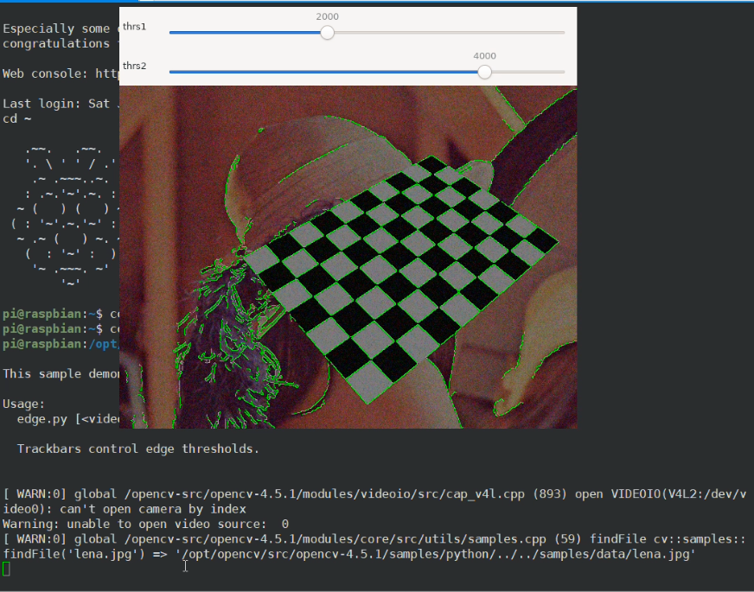Image resolution: width=754 pixels, height=592 pixels.
Task: Click the '4000' value above thrs2
Action: point(485,55)
